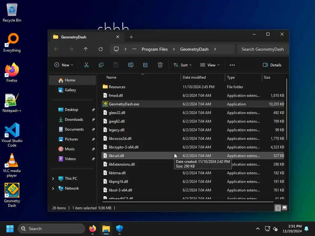This screenshot has width=315, height=236.
Task: Select the Recycle Bin desktop icon
Action: tap(12, 12)
